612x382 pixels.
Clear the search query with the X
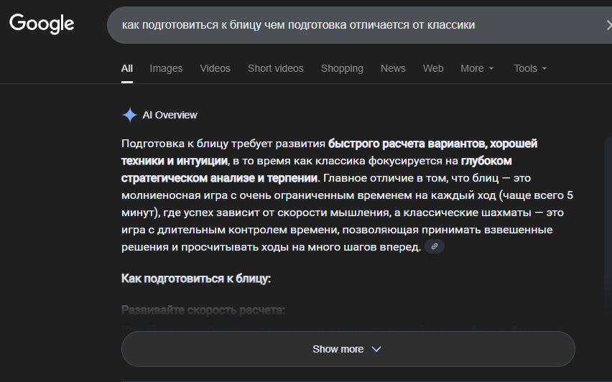(x=608, y=25)
